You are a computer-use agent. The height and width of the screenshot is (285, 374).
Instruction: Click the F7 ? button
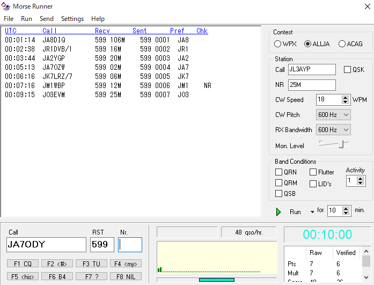[91, 276]
